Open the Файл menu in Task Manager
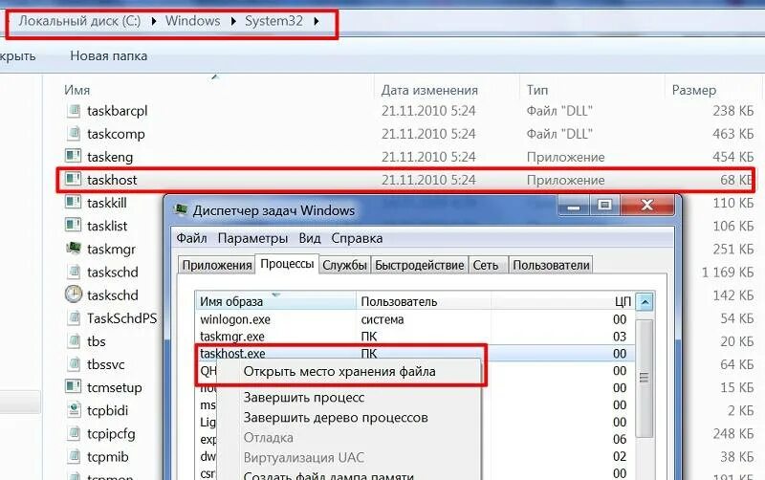 click(191, 238)
